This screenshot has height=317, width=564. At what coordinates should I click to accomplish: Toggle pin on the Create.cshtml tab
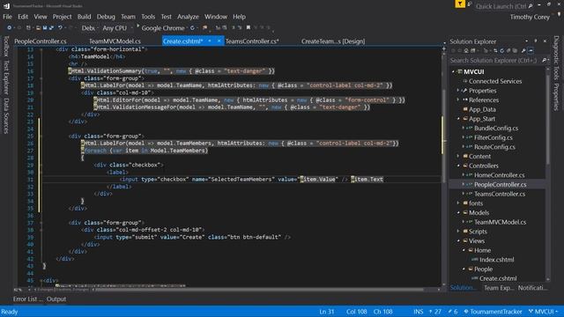pyautogui.click(x=210, y=41)
